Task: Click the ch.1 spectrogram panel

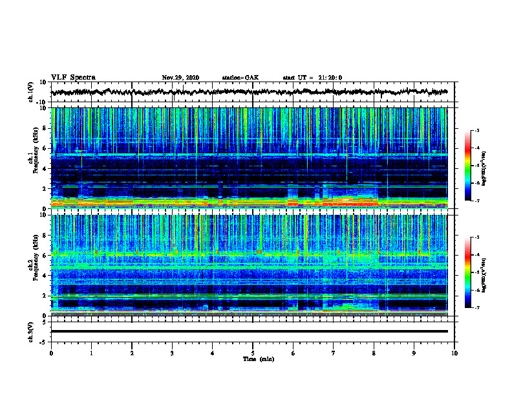Action: coord(249,158)
